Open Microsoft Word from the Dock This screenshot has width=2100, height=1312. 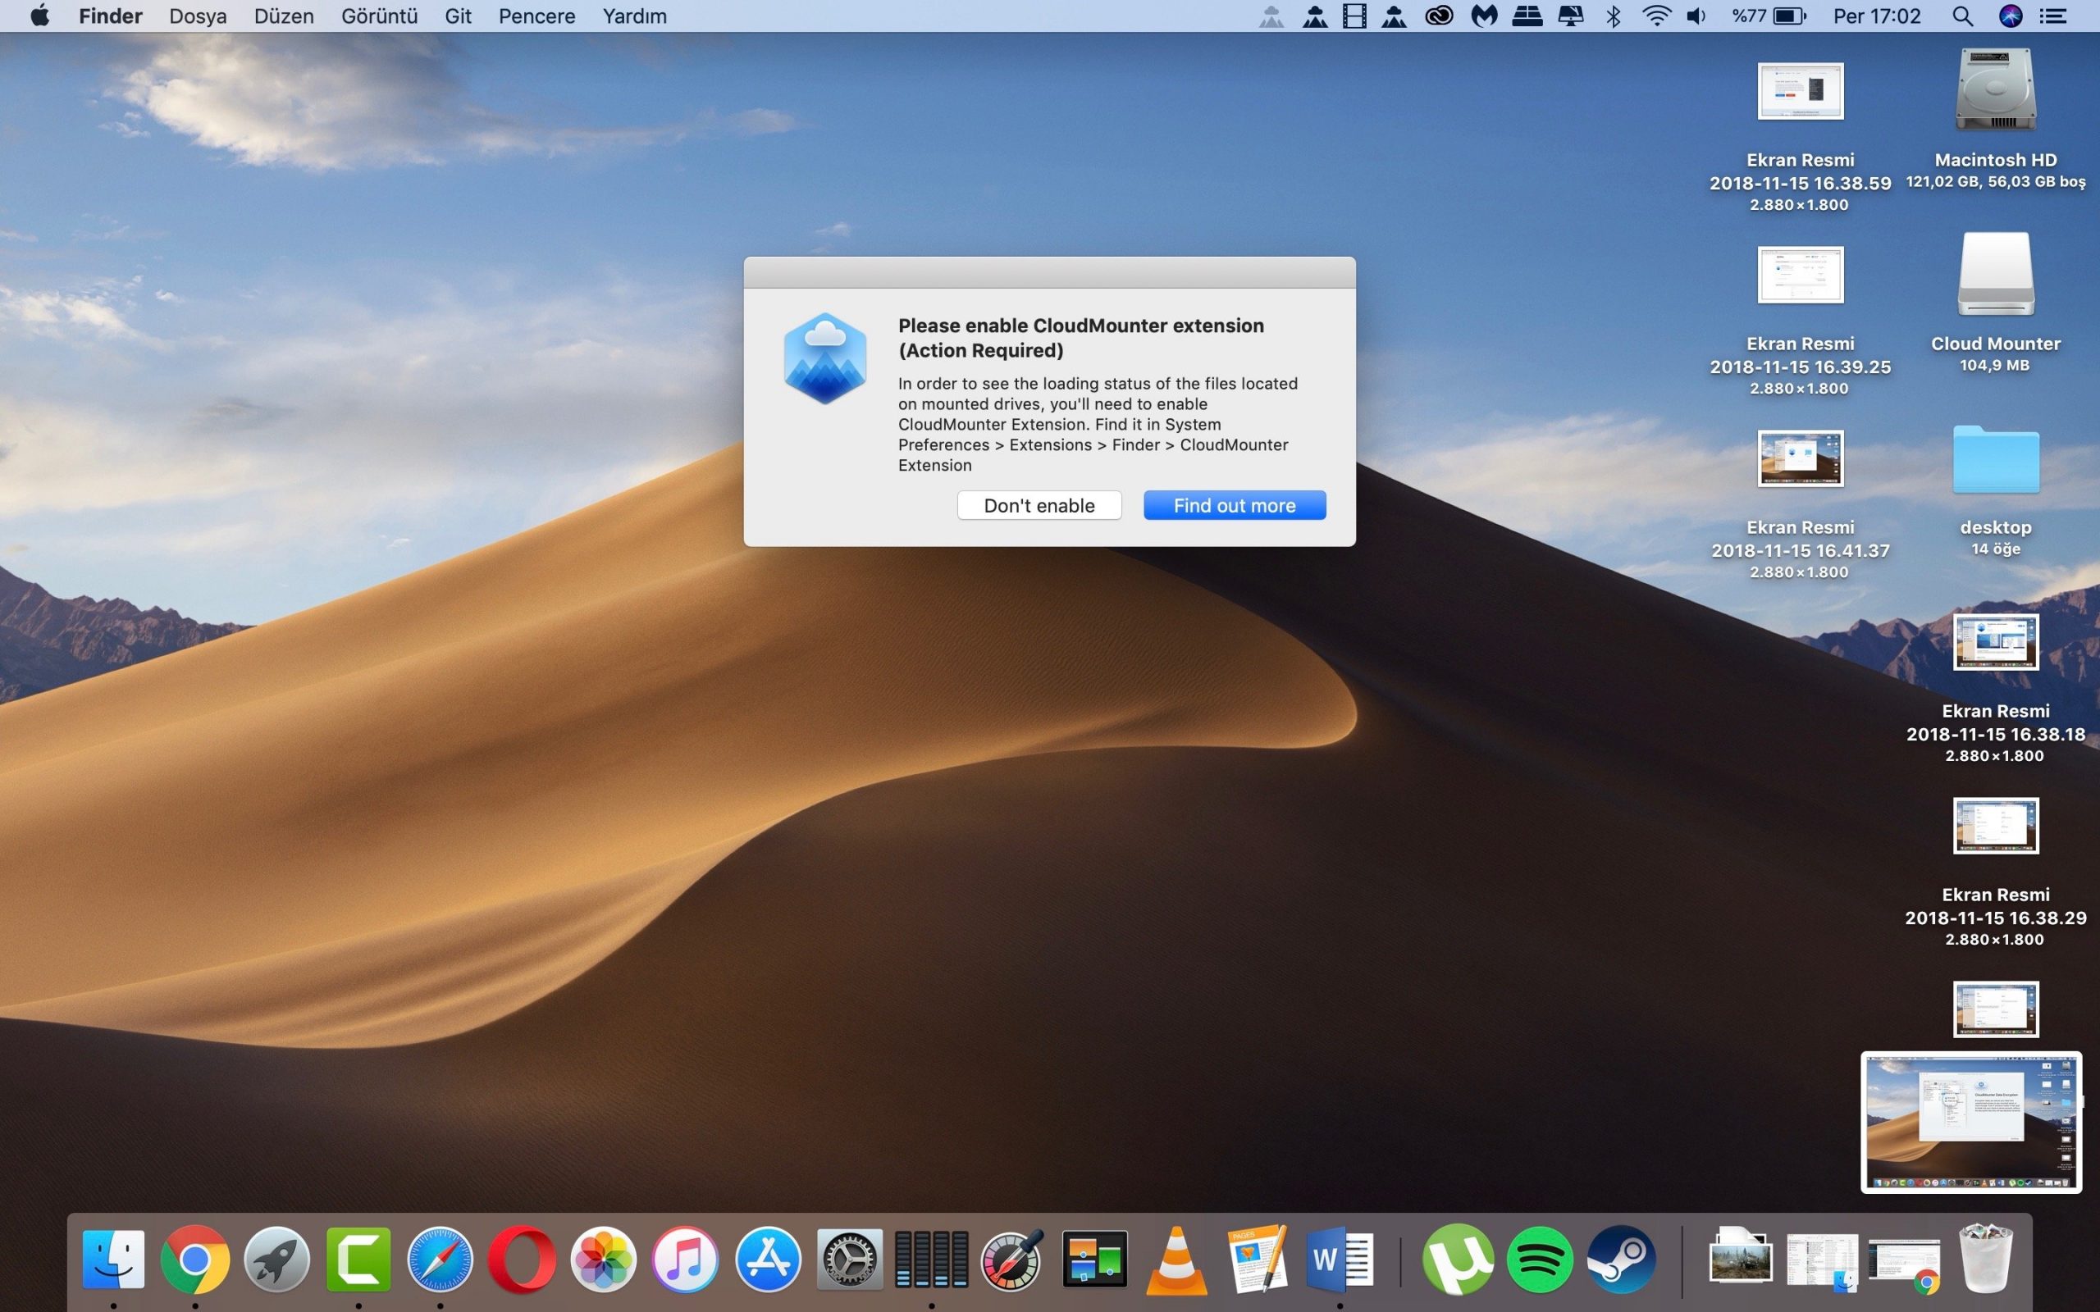point(1339,1259)
